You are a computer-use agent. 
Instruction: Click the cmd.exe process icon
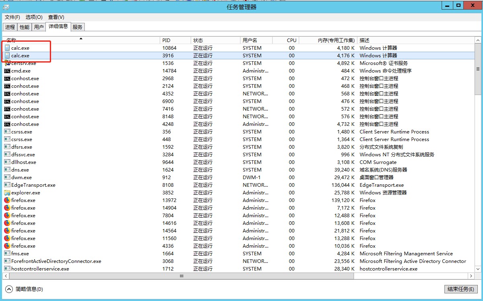coord(7,71)
